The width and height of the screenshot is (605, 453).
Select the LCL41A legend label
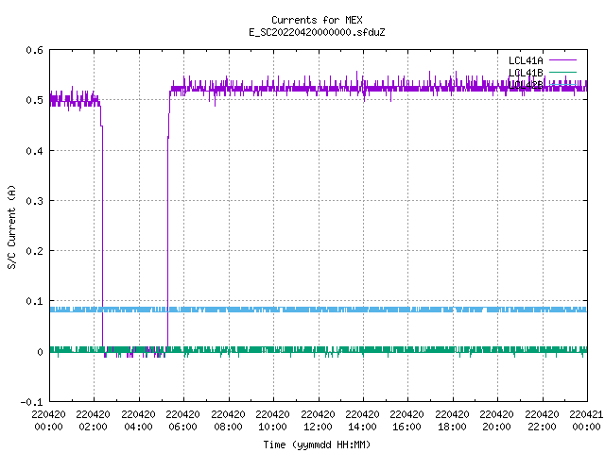click(526, 60)
